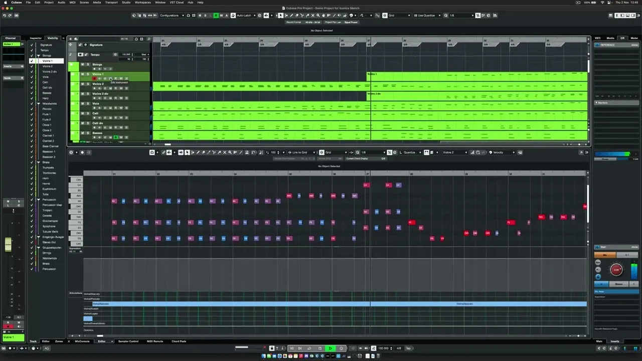Open the Velocity event color dropdown
642x361 pixels.
coord(503,152)
